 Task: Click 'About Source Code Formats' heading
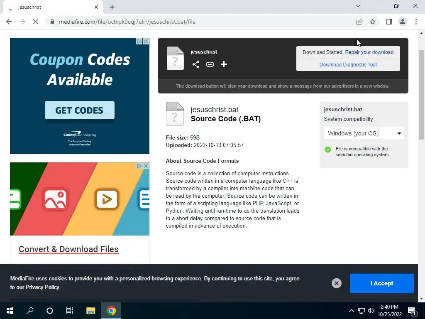[202, 161]
